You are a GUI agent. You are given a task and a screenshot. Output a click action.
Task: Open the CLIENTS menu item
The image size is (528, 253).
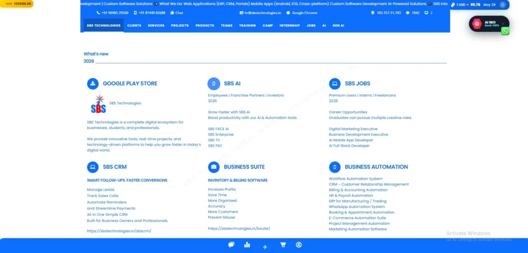click(x=134, y=26)
